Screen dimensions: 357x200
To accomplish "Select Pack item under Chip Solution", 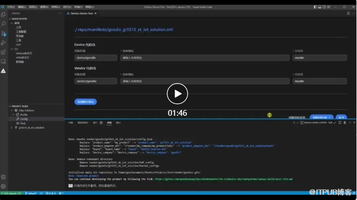I will [x=23, y=123].
